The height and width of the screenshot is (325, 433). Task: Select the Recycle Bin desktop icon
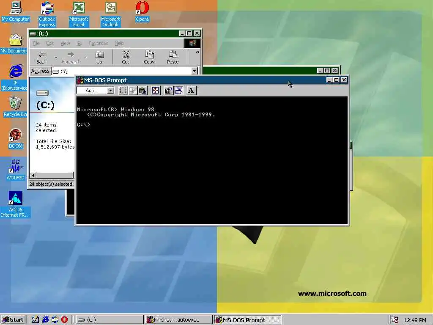pos(15,107)
